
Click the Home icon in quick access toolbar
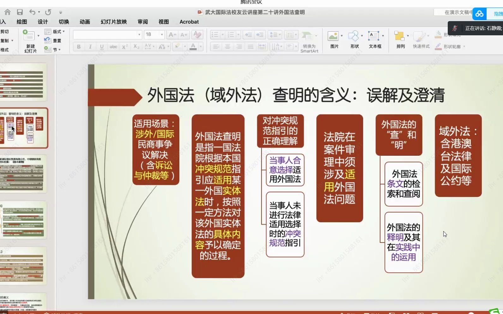tap(7, 12)
